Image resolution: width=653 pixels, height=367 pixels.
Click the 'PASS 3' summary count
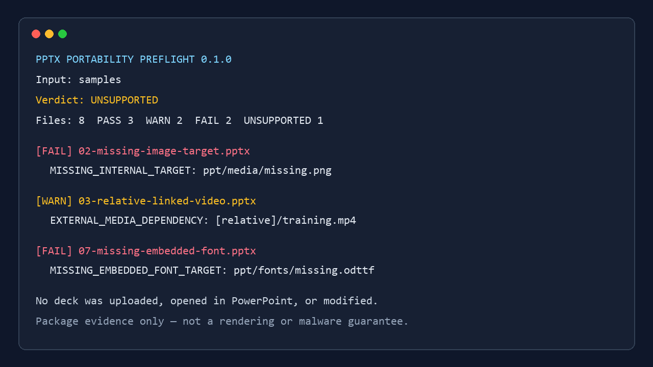115,121
